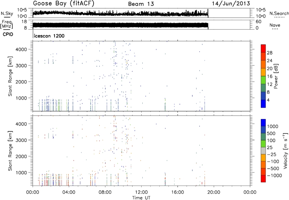
Task: Click the '28' tick on the Power color bar
Action: 269,53
